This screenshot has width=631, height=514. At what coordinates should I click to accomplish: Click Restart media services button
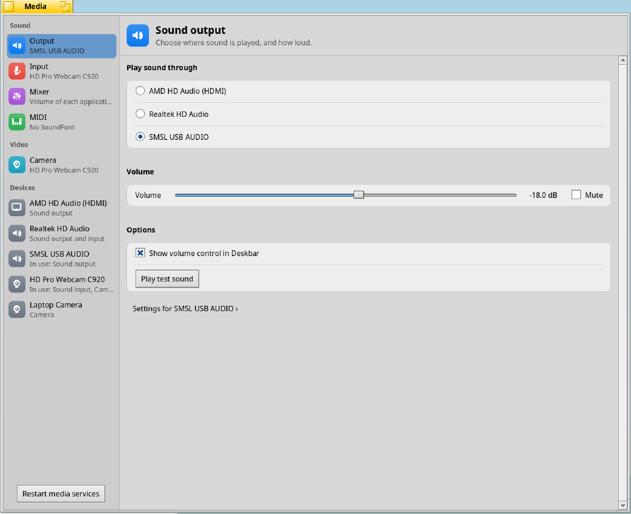click(61, 493)
